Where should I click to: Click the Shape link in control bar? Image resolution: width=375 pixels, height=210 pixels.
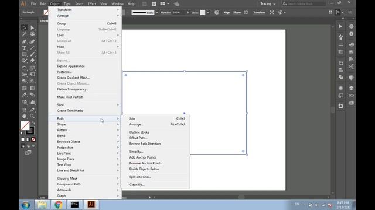point(237,12)
